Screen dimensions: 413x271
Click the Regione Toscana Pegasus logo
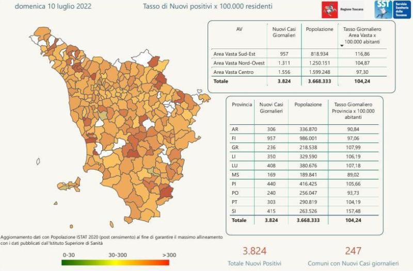[327, 9]
